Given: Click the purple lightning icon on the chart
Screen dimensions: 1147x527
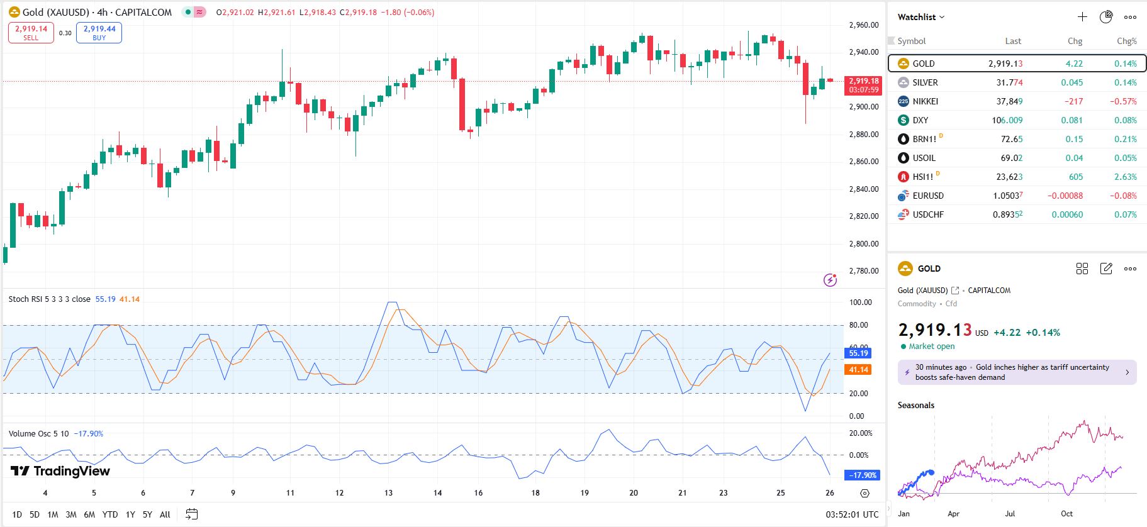Looking at the screenshot, I should [830, 280].
